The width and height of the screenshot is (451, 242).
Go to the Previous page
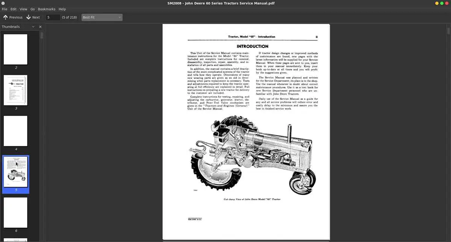click(x=13, y=17)
